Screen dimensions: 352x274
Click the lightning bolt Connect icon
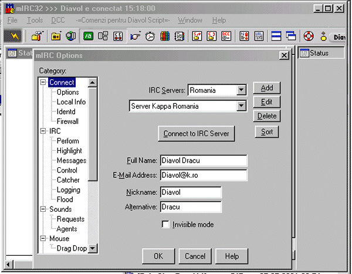click(x=13, y=36)
